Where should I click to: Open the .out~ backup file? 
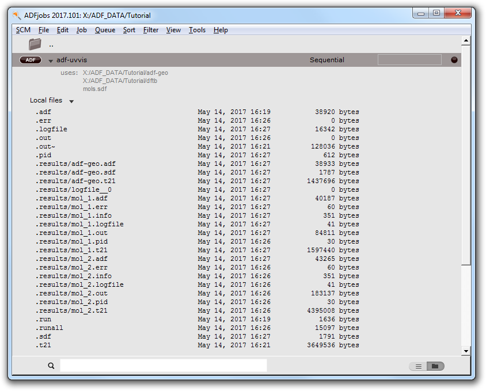coord(45,146)
